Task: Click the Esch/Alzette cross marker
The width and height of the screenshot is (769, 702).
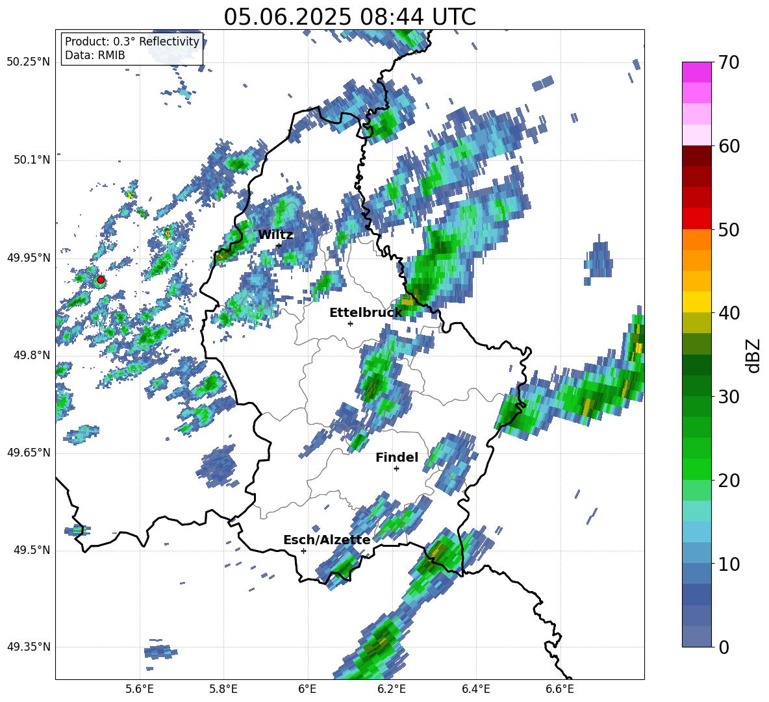Action: tap(303, 551)
